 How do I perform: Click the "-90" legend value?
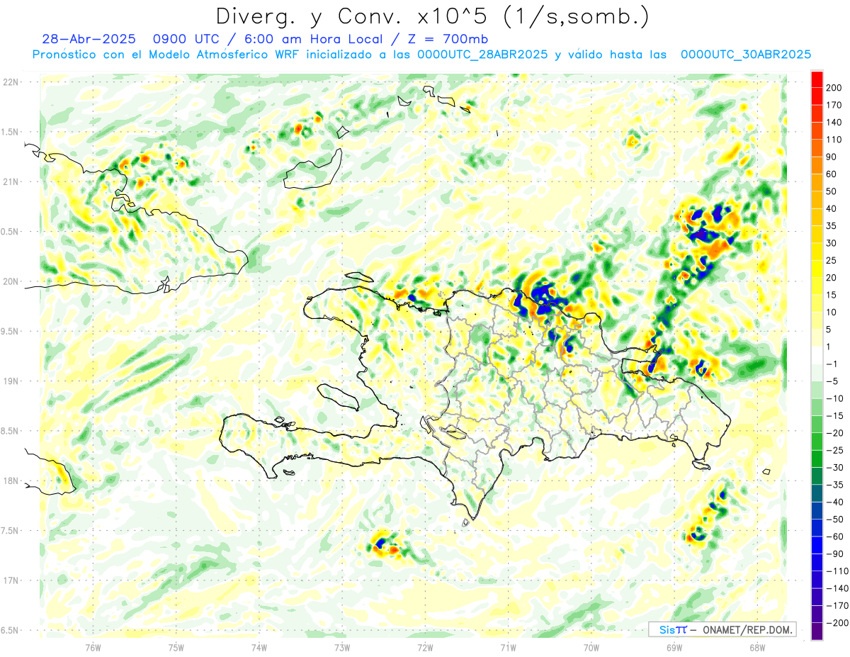[x=833, y=554]
